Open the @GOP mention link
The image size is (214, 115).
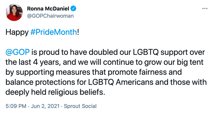pyautogui.click(x=17, y=52)
